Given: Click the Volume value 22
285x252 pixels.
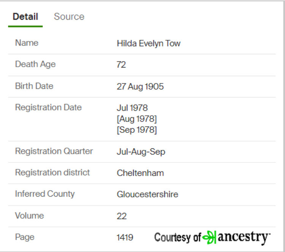Looking at the screenshot, I should (122, 216).
